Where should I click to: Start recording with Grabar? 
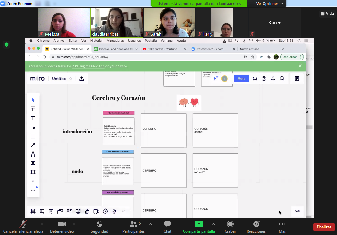pyautogui.click(x=230, y=227)
